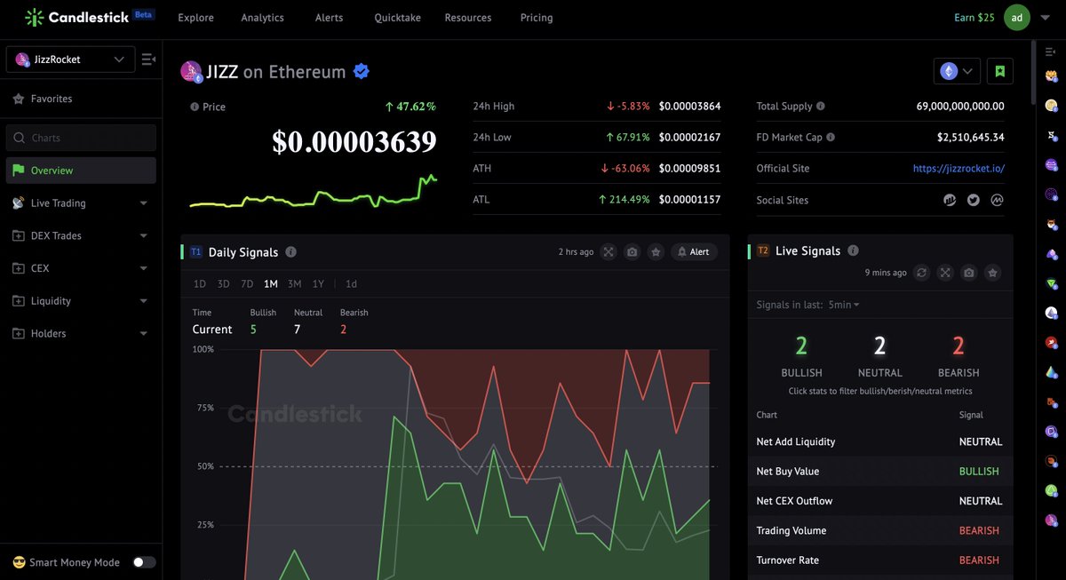Expand Daily Signals chart to fullscreen
This screenshot has height=580, width=1066.
coord(609,252)
